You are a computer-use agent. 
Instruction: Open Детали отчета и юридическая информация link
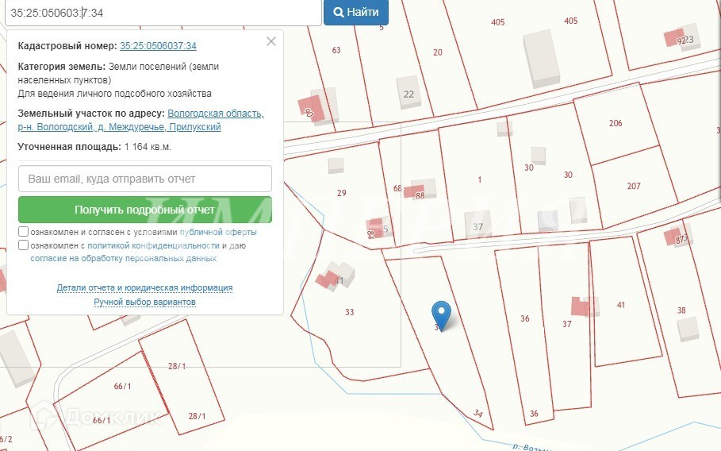[x=144, y=287]
